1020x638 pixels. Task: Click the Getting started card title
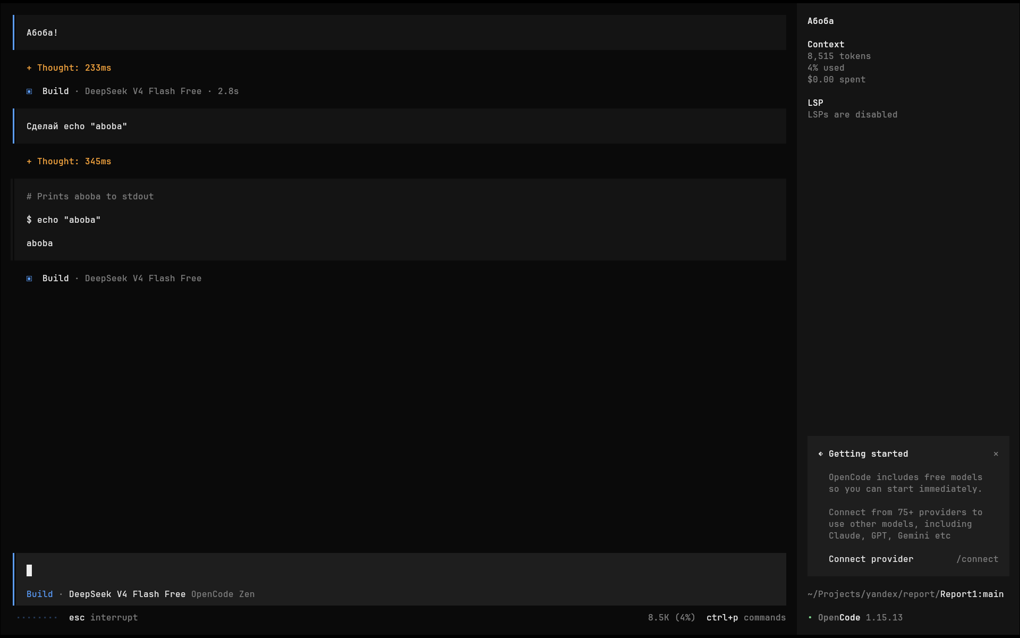click(869, 454)
